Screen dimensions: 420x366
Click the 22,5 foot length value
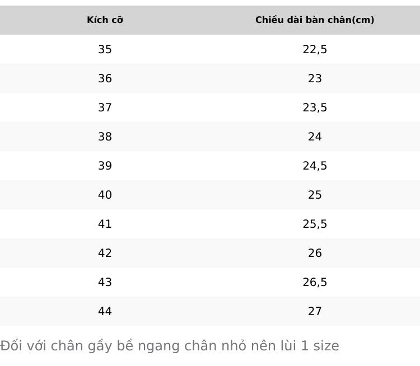[x=315, y=50]
